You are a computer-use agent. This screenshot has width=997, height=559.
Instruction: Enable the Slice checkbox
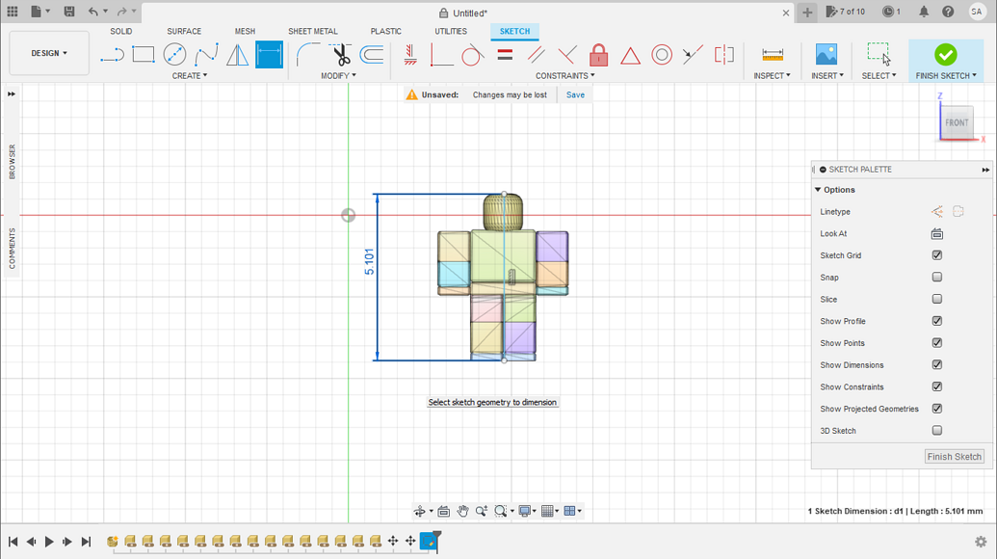[936, 299]
